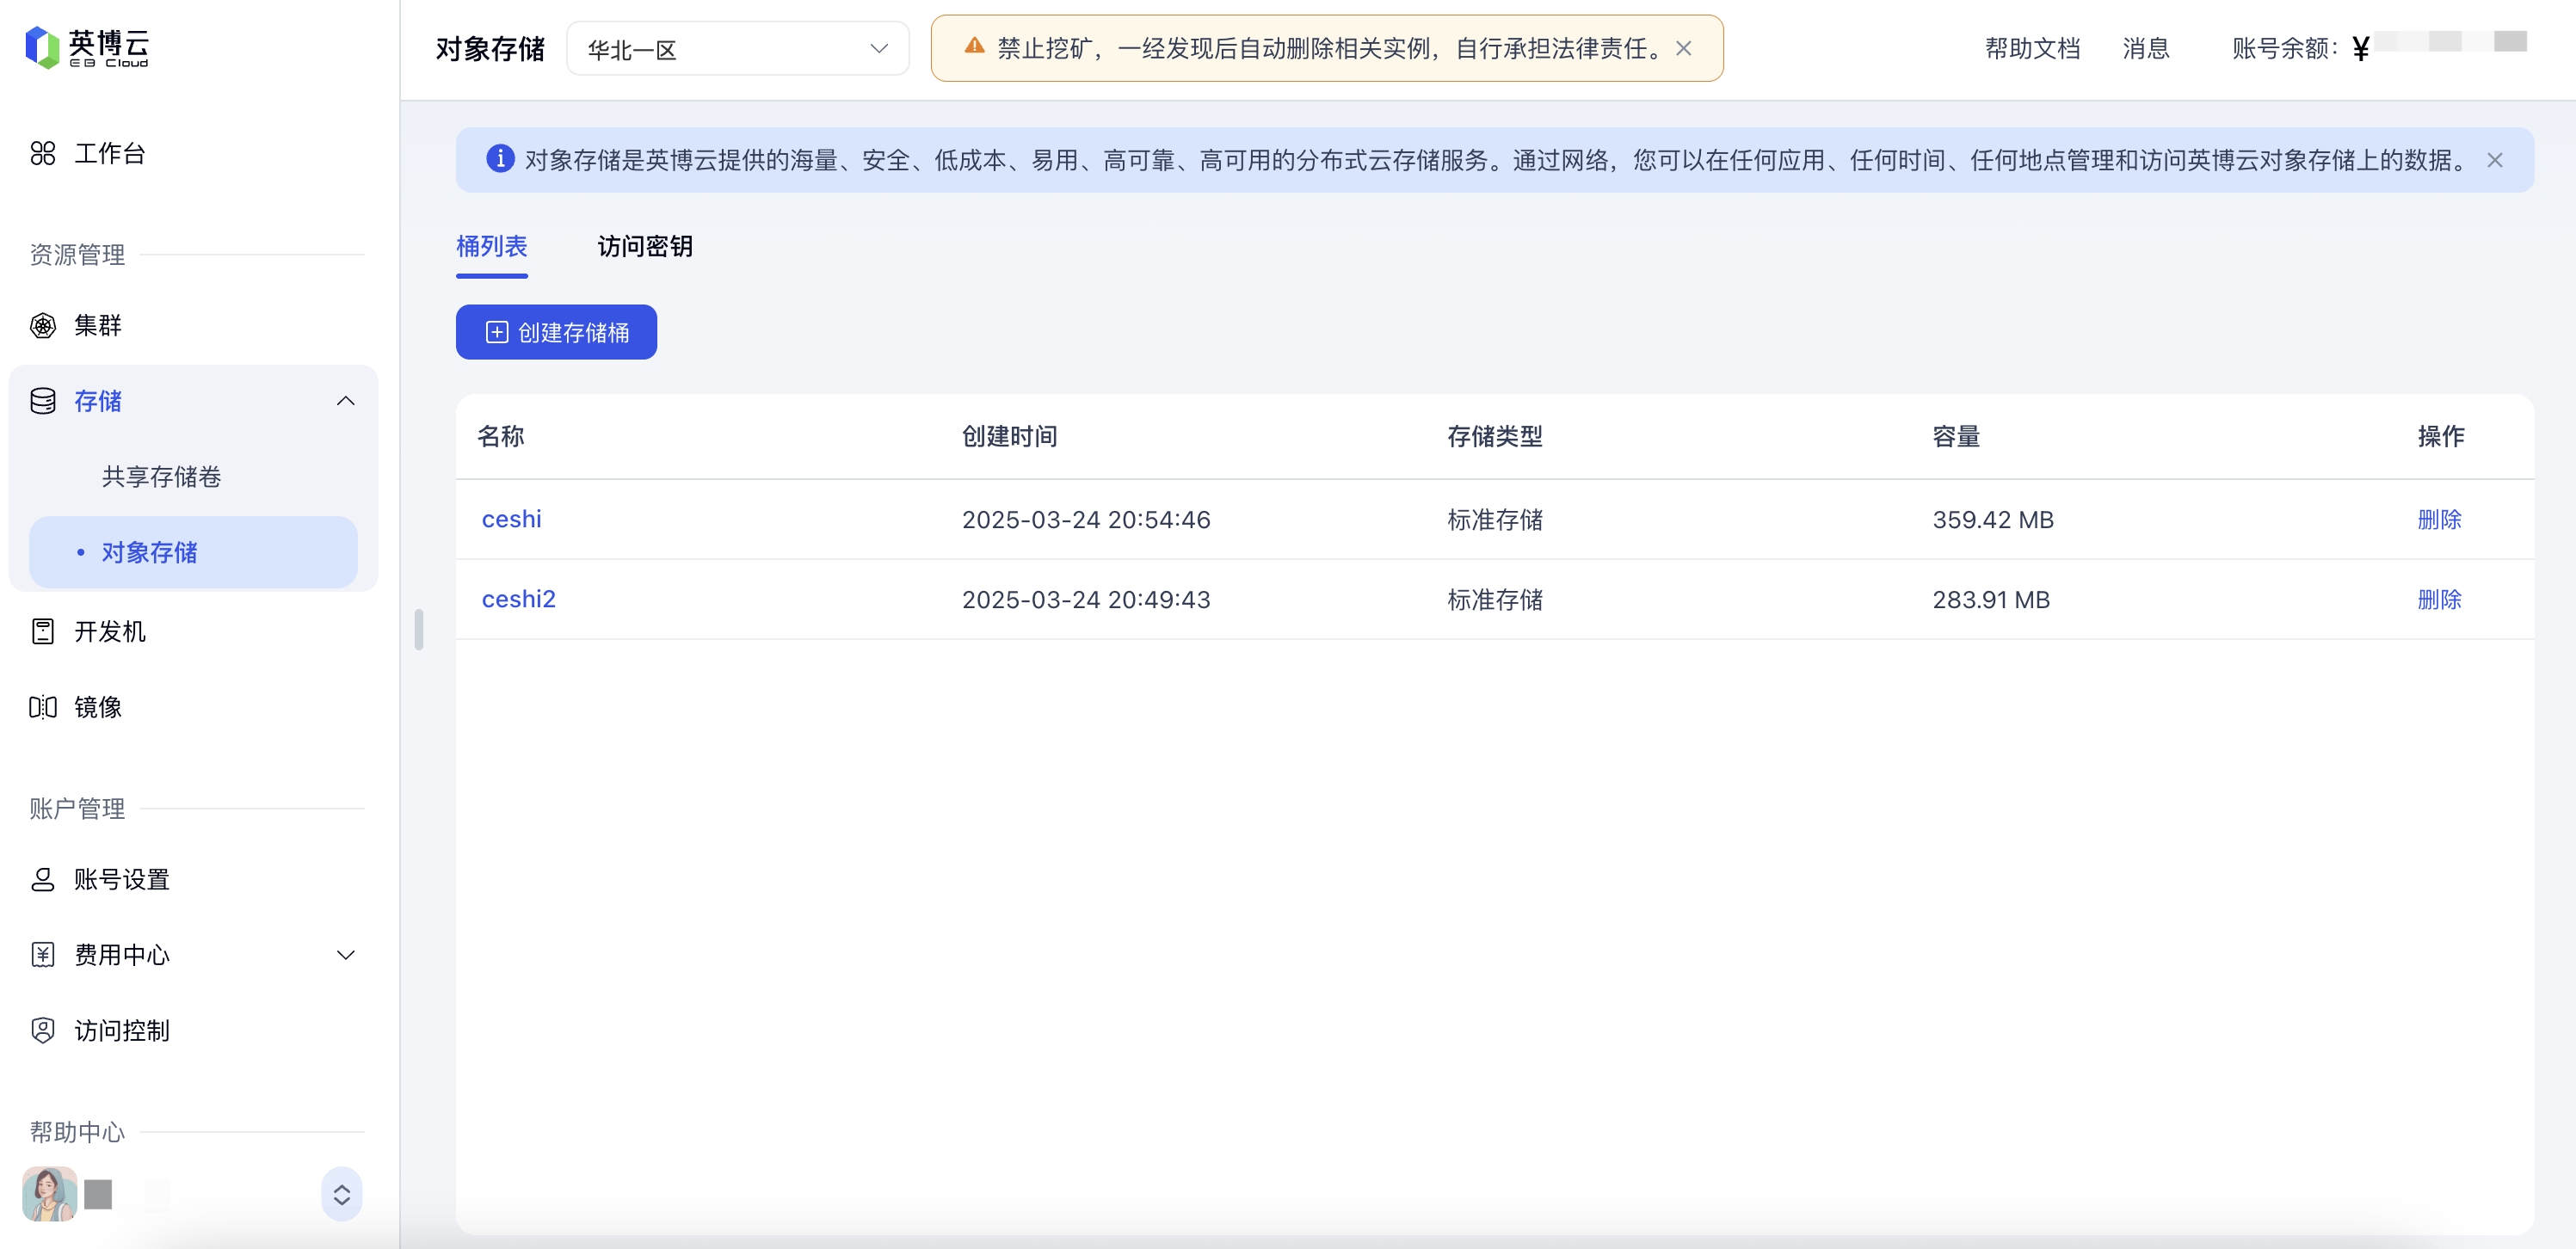The height and width of the screenshot is (1249, 2576).
Task: Click the 账号设置 user icon
Action: click(x=43, y=879)
